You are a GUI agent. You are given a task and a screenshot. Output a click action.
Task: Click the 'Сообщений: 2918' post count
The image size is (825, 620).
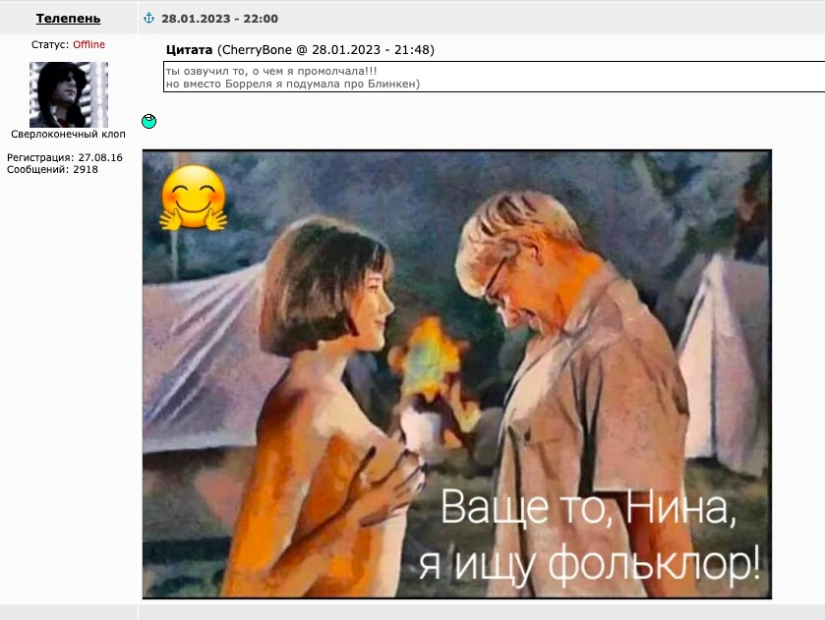(x=52, y=169)
